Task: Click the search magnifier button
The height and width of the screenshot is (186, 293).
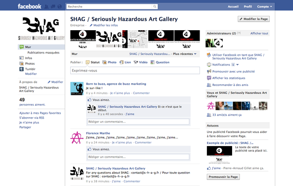Action: pos(155,7)
